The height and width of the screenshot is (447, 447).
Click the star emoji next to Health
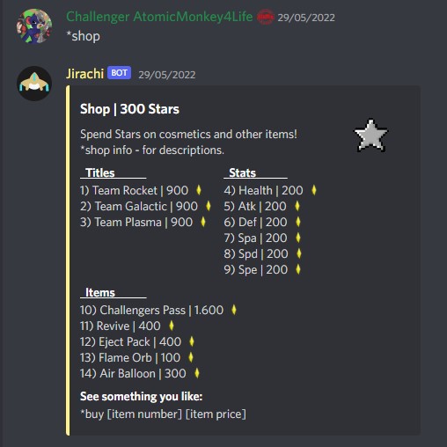point(314,190)
